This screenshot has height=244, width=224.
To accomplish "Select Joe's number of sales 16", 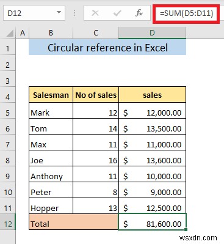I will pos(96,158).
